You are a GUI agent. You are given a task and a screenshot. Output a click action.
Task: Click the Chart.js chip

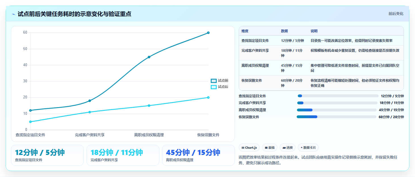click(249, 148)
